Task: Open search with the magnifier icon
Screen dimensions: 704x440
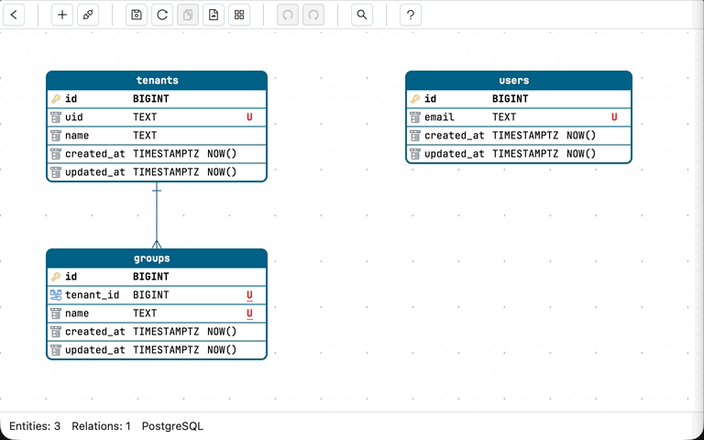Action: pyautogui.click(x=362, y=15)
